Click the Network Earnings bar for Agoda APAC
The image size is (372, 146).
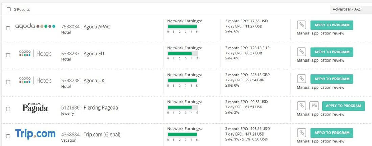click(x=183, y=27)
